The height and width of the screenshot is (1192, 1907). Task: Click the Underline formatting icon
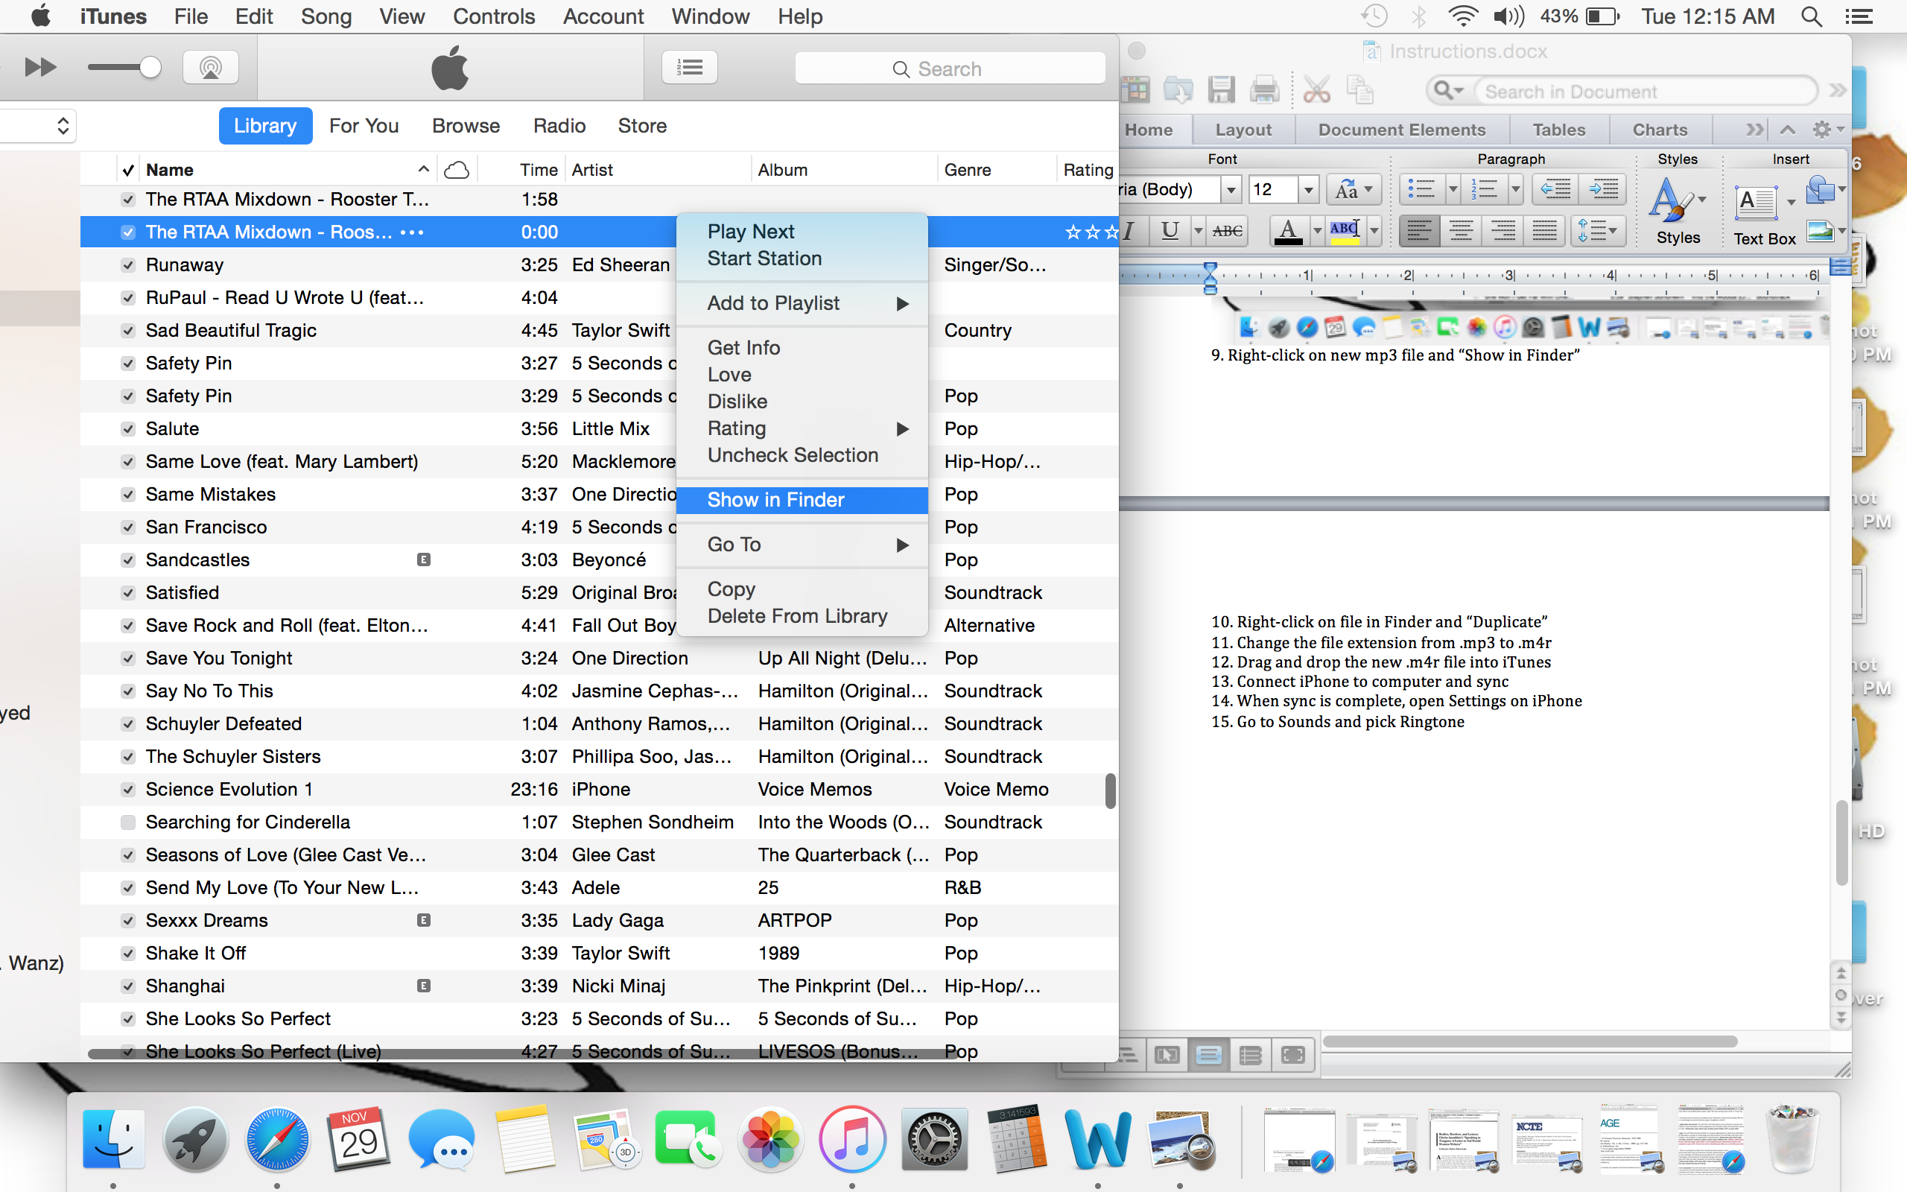click(x=1170, y=231)
